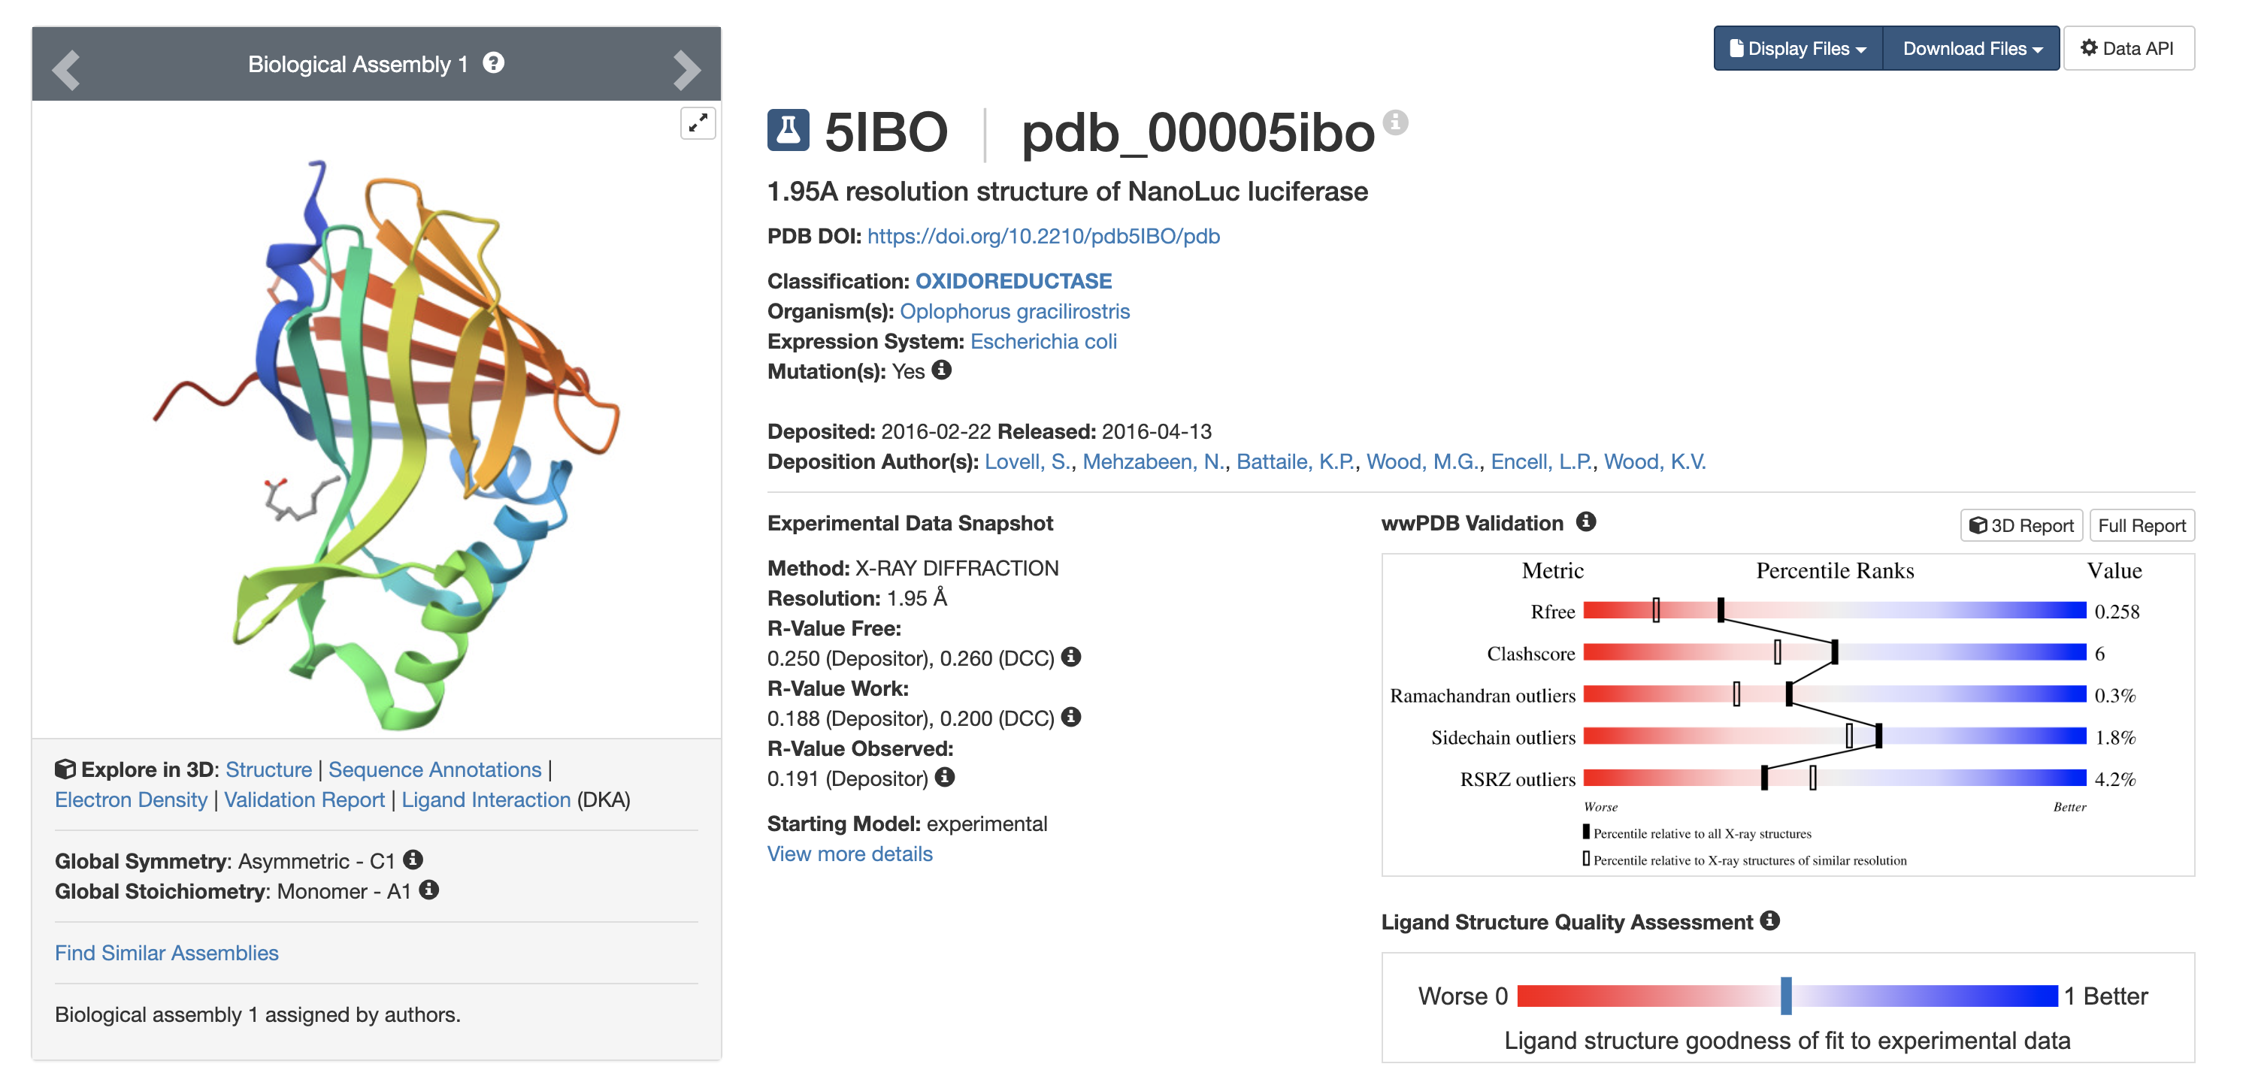This screenshot has width=2246, height=1079.
Task: Show info about wwPDB Validation
Action: tap(1586, 521)
